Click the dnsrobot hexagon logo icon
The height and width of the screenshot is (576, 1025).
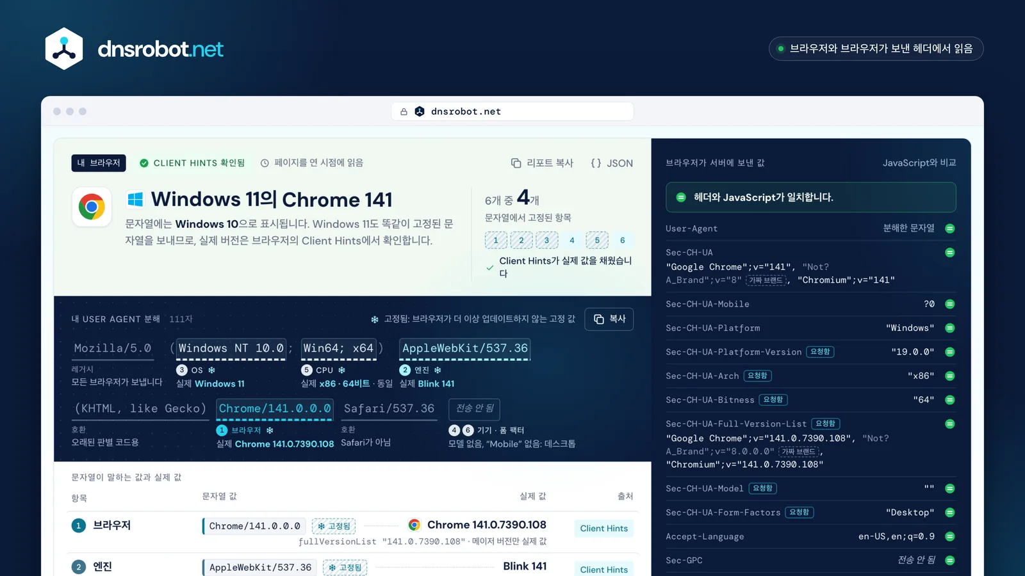[x=64, y=49]
